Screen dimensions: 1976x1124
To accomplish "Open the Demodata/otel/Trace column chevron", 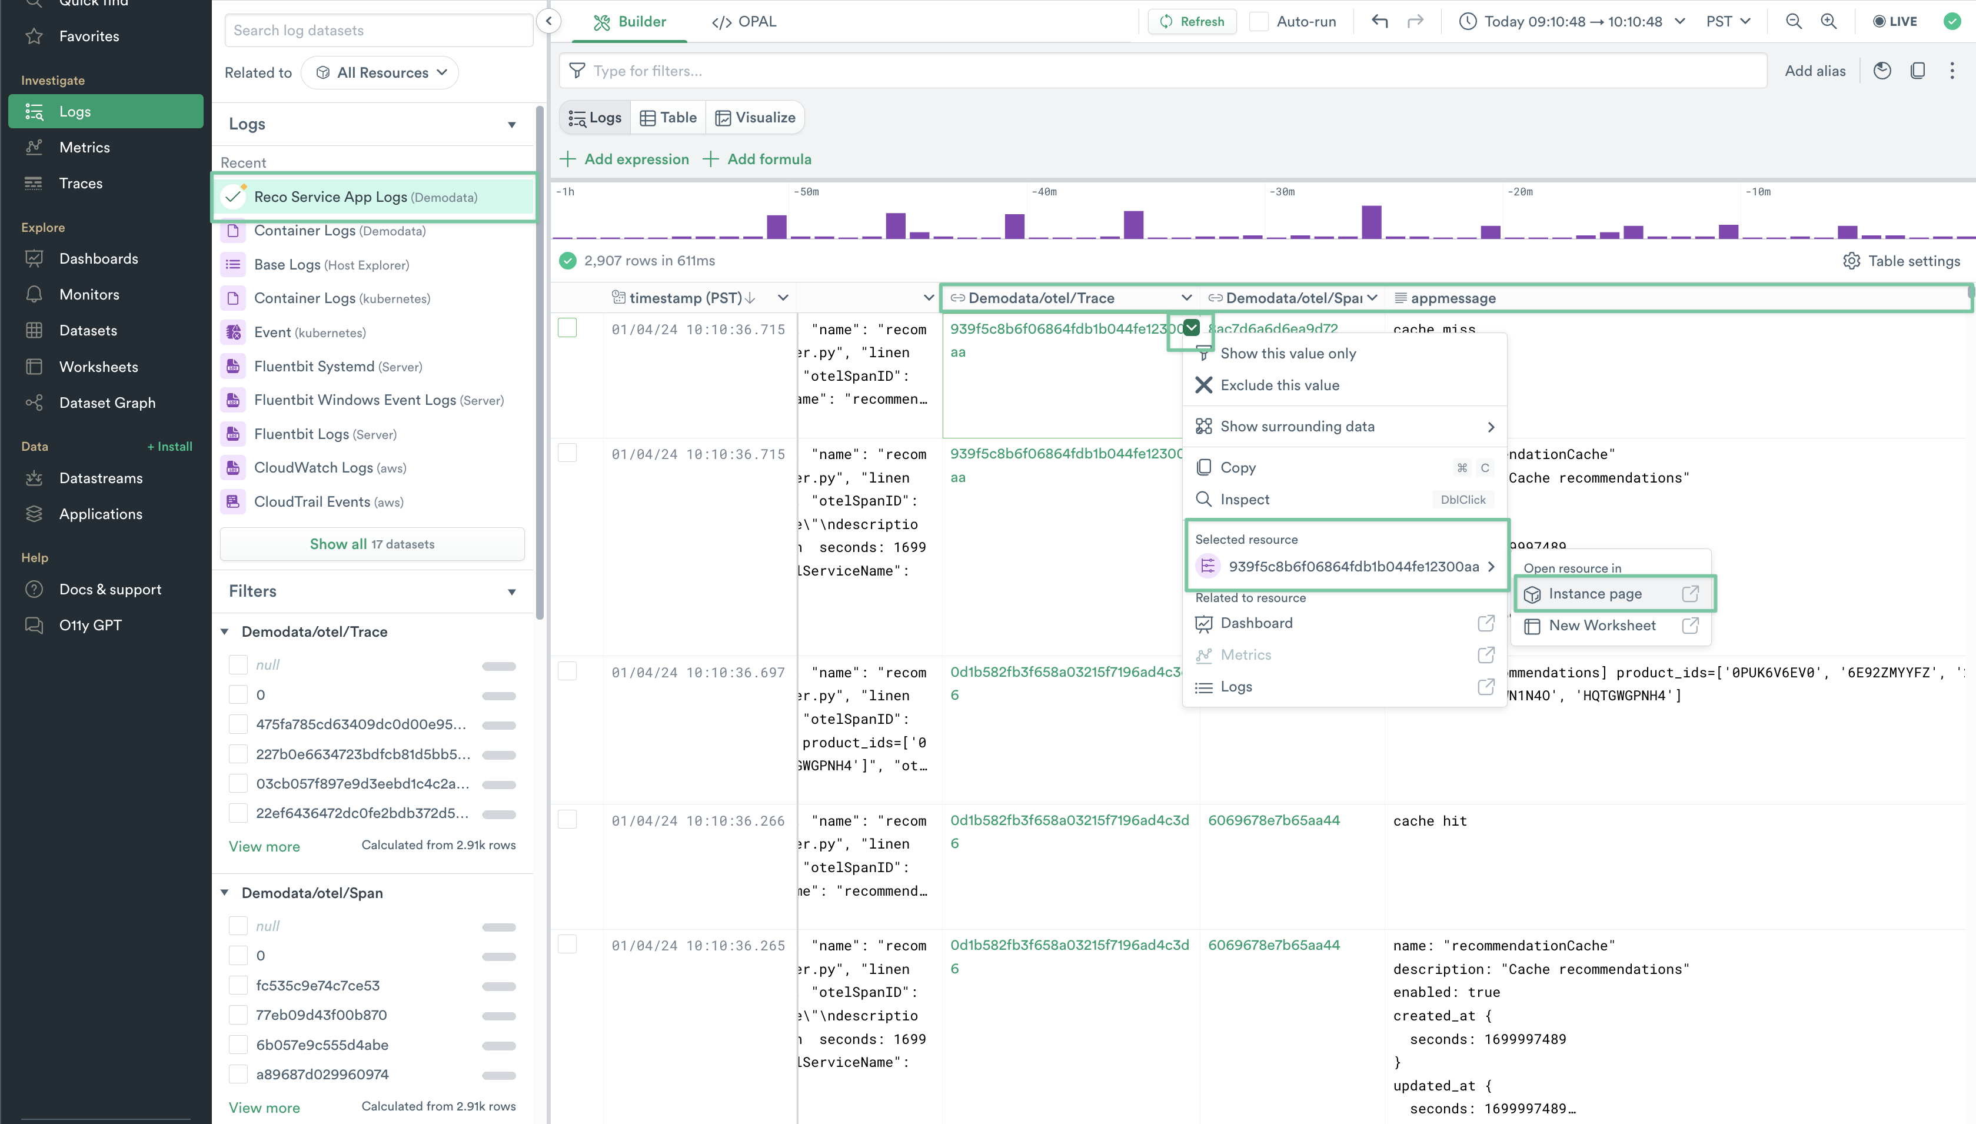I will 1186,298.
